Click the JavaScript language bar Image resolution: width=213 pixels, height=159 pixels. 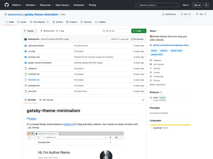[x=170, y=125]
